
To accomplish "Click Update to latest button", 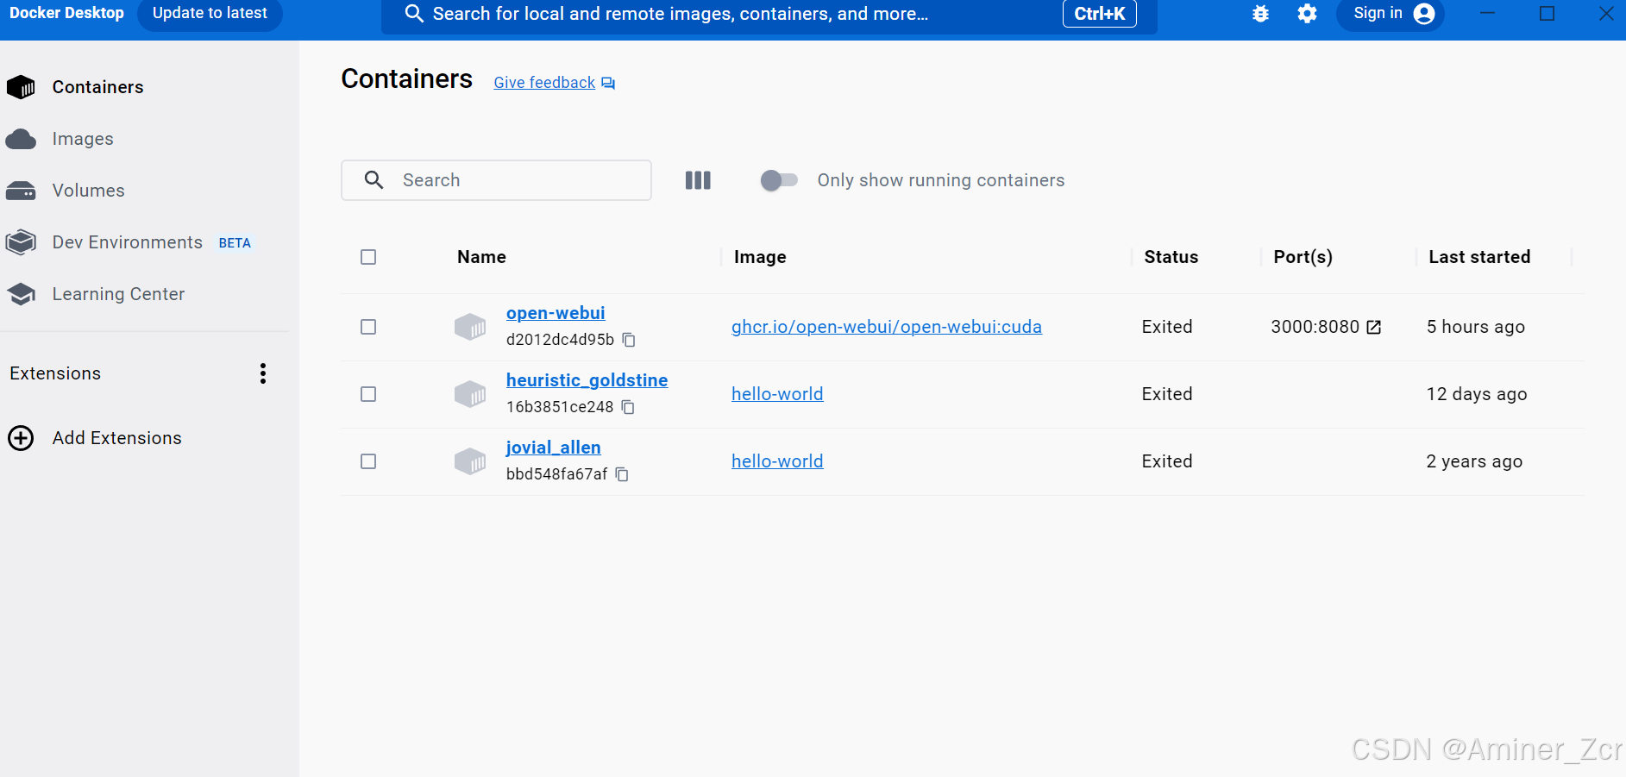I will [x=210, y=14].
